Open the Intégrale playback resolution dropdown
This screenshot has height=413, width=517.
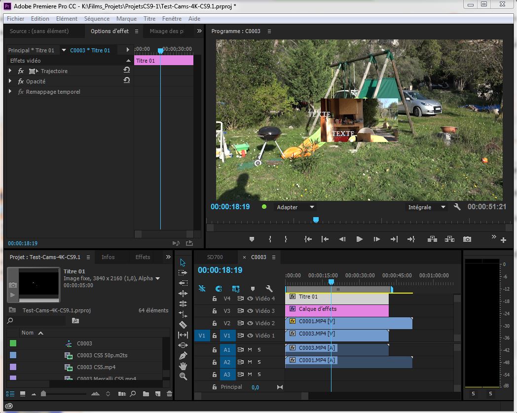(x=427, y=207)
